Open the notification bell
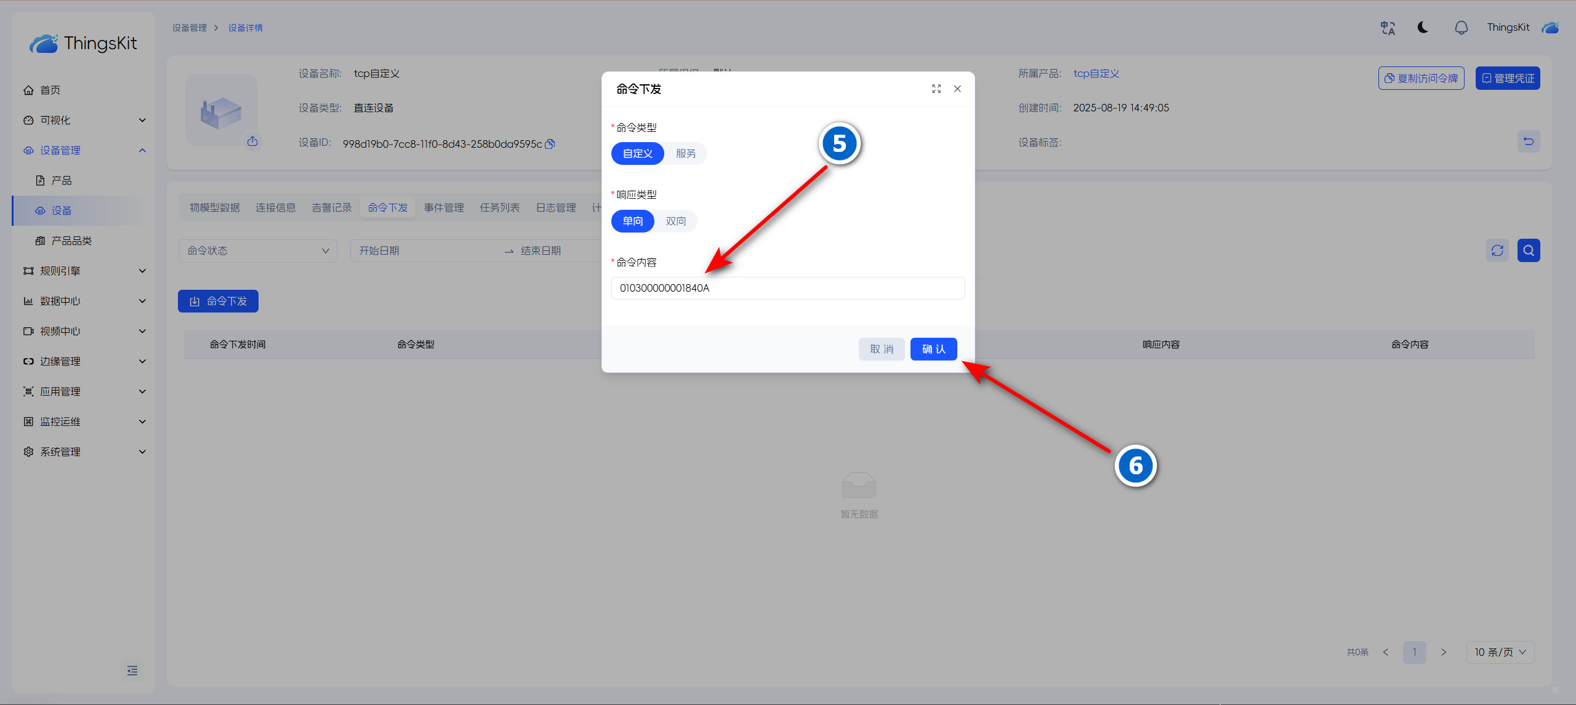This screenshot has height=705, width=1576. [x=1461, y=28]
